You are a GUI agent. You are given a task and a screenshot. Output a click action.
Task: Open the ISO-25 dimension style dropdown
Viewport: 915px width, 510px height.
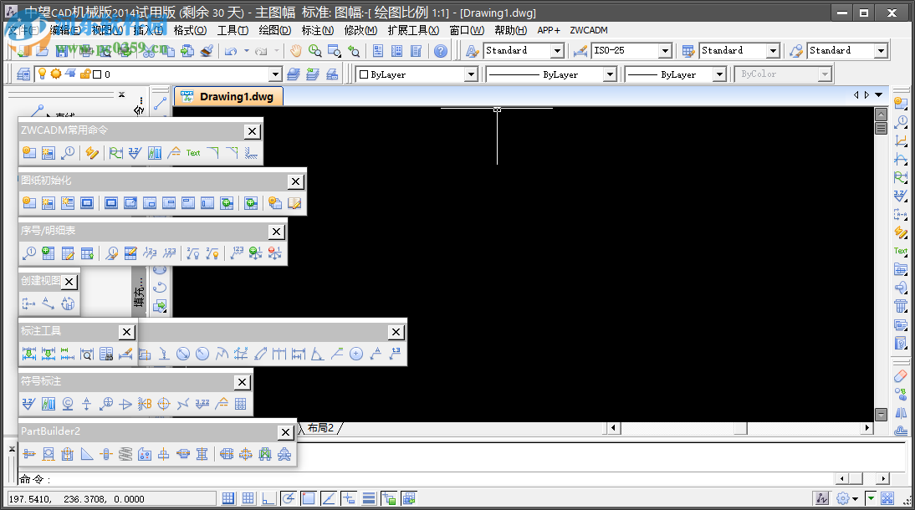point(665,51)
